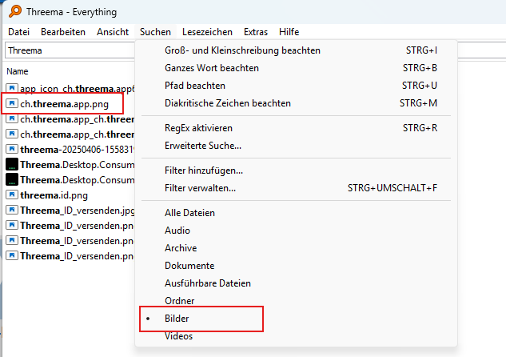Click the icon beside Threema_ID_versenden.jpg
Image resolution: width=506 pixels, height=357 pixels.
pos(12,210)
